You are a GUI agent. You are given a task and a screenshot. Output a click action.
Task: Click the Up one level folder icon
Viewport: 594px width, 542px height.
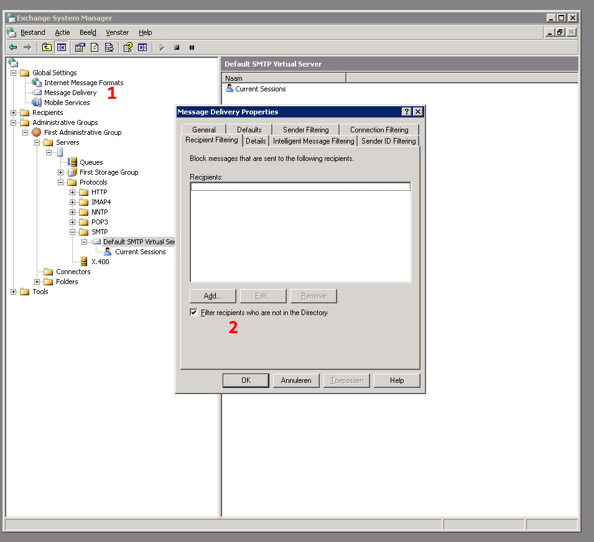[x=47, y=47]
